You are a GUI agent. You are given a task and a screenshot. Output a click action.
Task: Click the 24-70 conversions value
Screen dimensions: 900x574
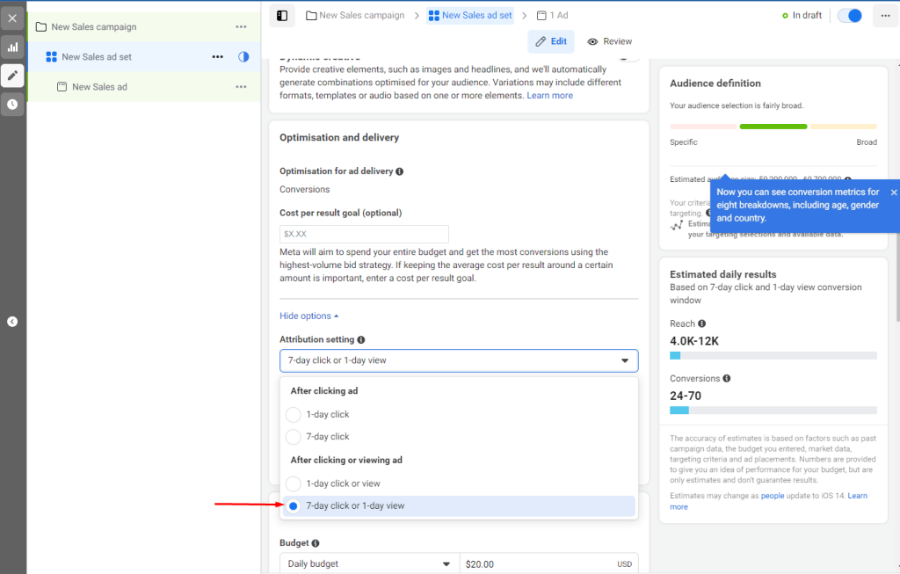pyautogui.click(x=686, y=396)
